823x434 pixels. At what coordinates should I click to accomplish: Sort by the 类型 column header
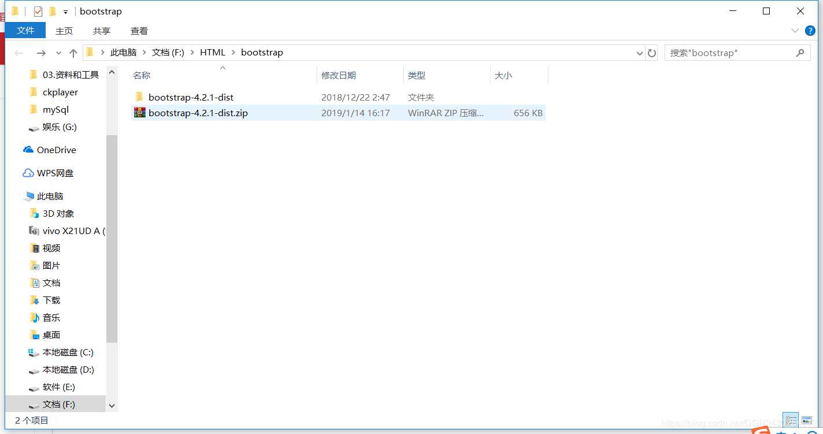[417, 76]
